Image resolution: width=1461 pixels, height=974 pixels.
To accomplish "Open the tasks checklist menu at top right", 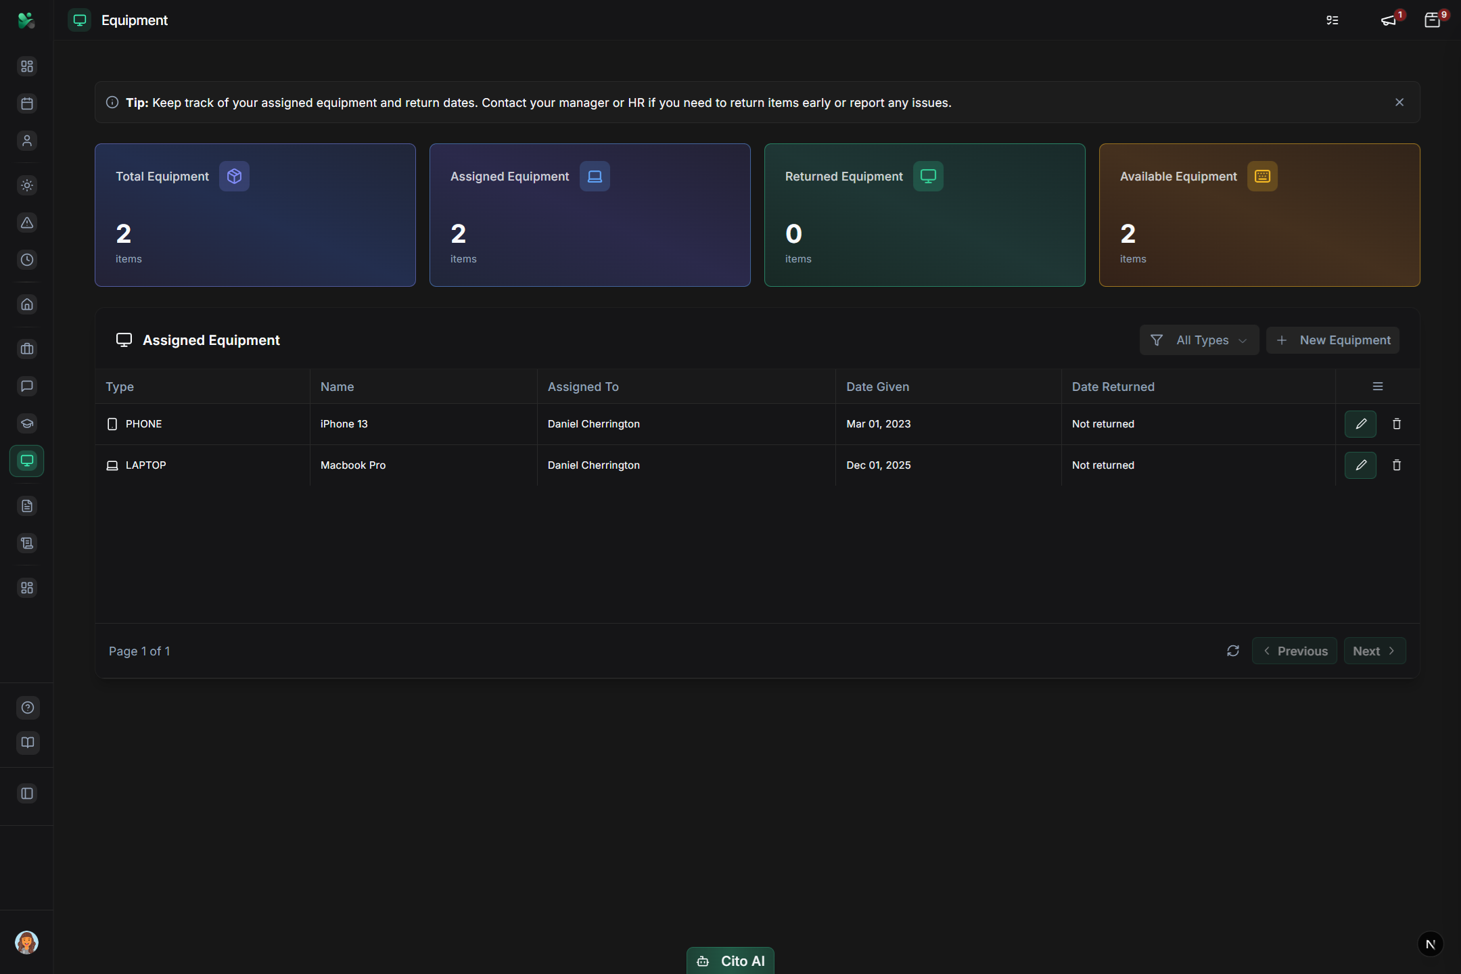I will point(1332,20).
